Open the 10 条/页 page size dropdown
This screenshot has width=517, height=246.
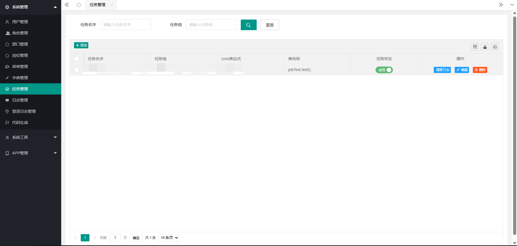coord(169,238)
